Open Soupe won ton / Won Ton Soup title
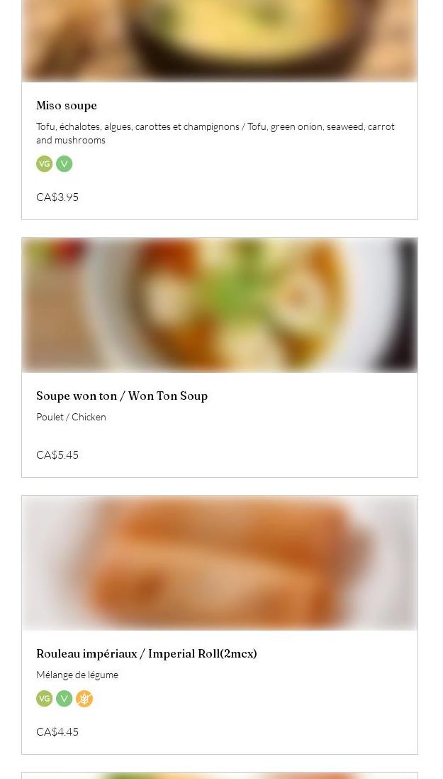This screenshot has height=779, width=443. (121, 396)
